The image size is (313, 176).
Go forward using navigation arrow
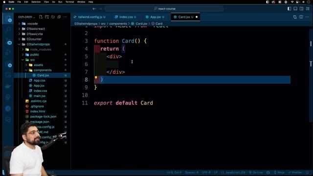[x=100, y=9]
